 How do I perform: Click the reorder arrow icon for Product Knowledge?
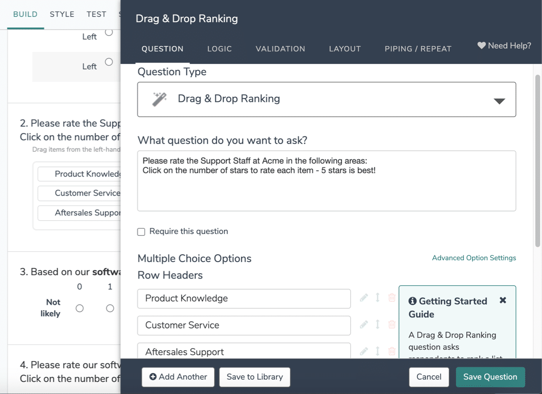(x=378, y=297)
